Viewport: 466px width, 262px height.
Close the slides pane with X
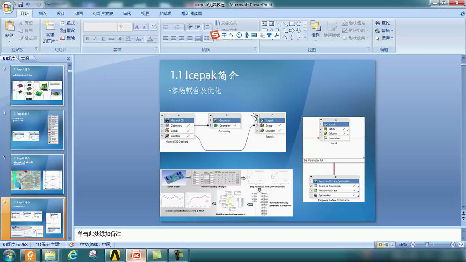coord(68,59)
